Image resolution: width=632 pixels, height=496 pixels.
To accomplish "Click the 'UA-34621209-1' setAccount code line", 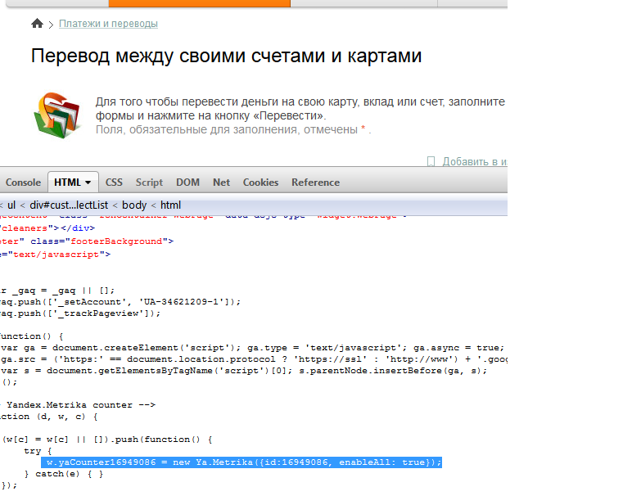I will (120, 302).
